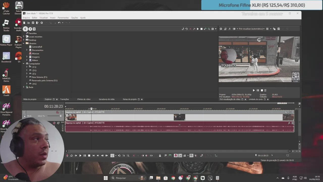Toggle auto crossfades icon
The width and height of the screenshot is (323, 182).
click(x=180, y=156)
